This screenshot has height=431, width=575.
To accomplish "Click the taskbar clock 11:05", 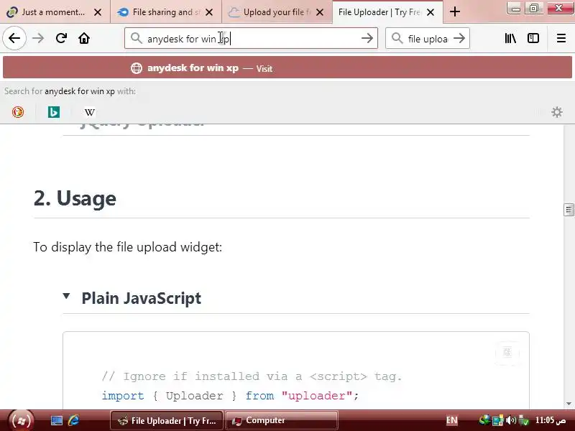I will click(551, 420).
